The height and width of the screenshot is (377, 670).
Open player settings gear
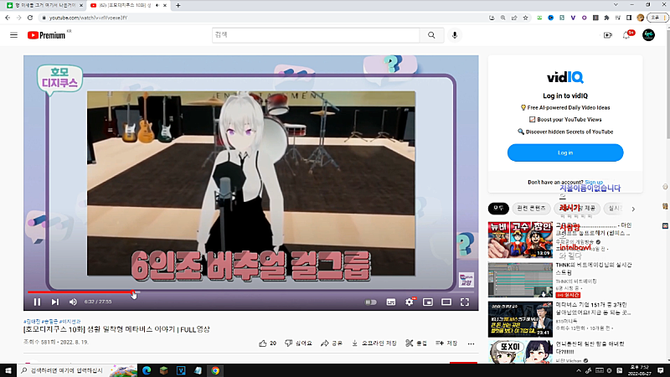(410, 302)
